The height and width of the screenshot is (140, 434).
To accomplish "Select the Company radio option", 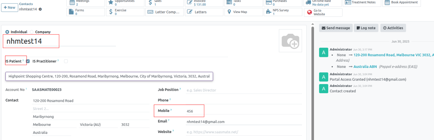I will (x=32, y=32).
